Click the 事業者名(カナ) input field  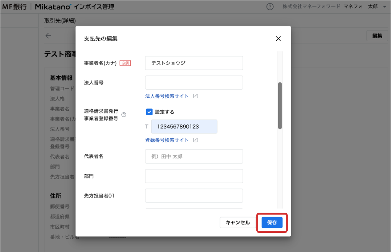pyautogui.click(x=194, y=63)
